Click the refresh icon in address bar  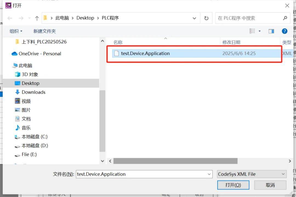(206, 18)
